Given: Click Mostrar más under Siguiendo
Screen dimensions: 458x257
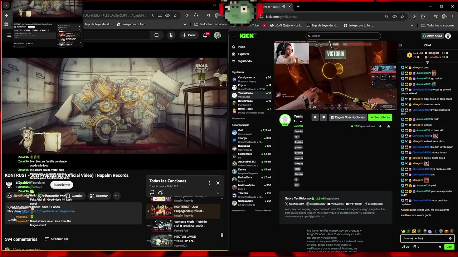Looking at the screenshot, I should pyautogui.click(x=238, y=118).
